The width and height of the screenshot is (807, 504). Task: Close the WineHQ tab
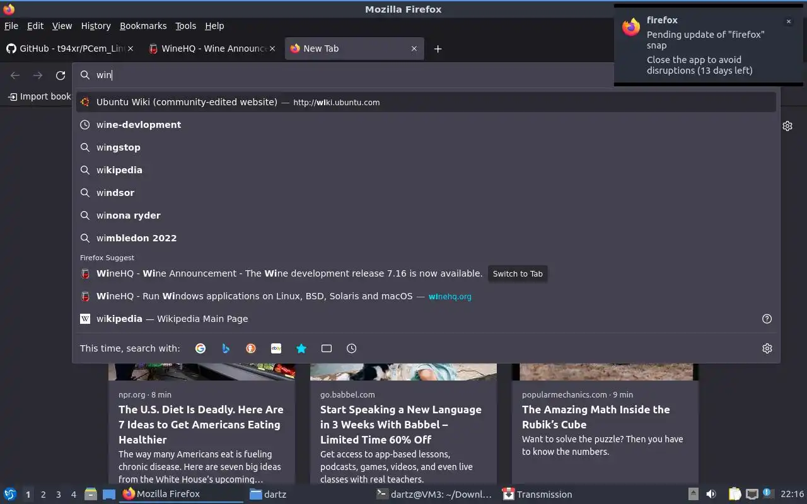272,49
